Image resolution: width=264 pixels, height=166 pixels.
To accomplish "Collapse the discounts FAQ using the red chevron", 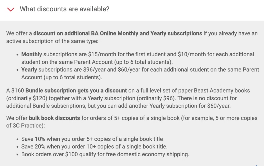I will coord(11,9).
